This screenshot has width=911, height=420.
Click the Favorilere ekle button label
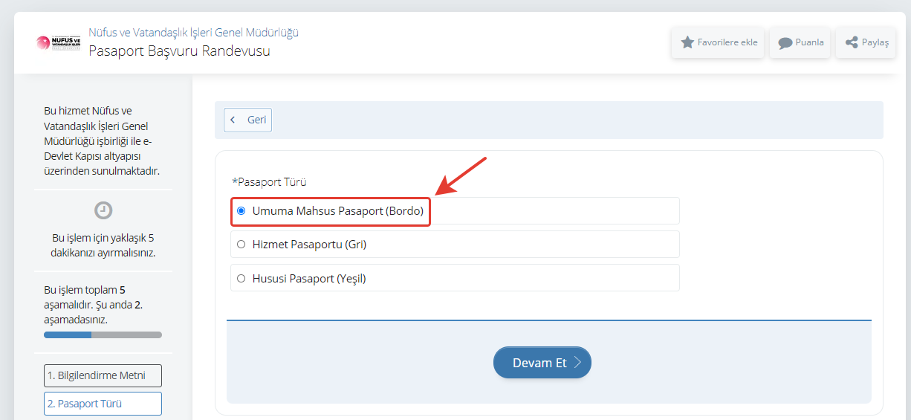[x=727, y=42]
